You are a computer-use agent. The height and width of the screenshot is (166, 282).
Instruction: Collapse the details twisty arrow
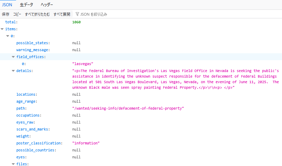pyautogui.click(x=13, y=71)
